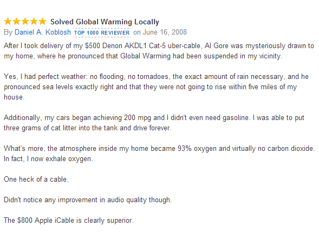Click the first gold rating star
Viewport: 319px width, 239px height.
(x=8, y=21)
